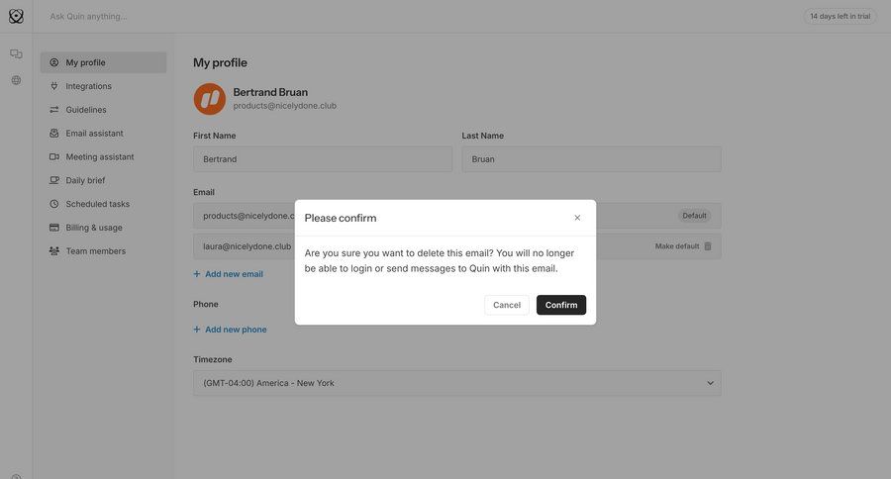This screenshot has width=891, height=479.
Task: Click trash icon next to laura@nicelydone.club
Action: pos(708,246)
